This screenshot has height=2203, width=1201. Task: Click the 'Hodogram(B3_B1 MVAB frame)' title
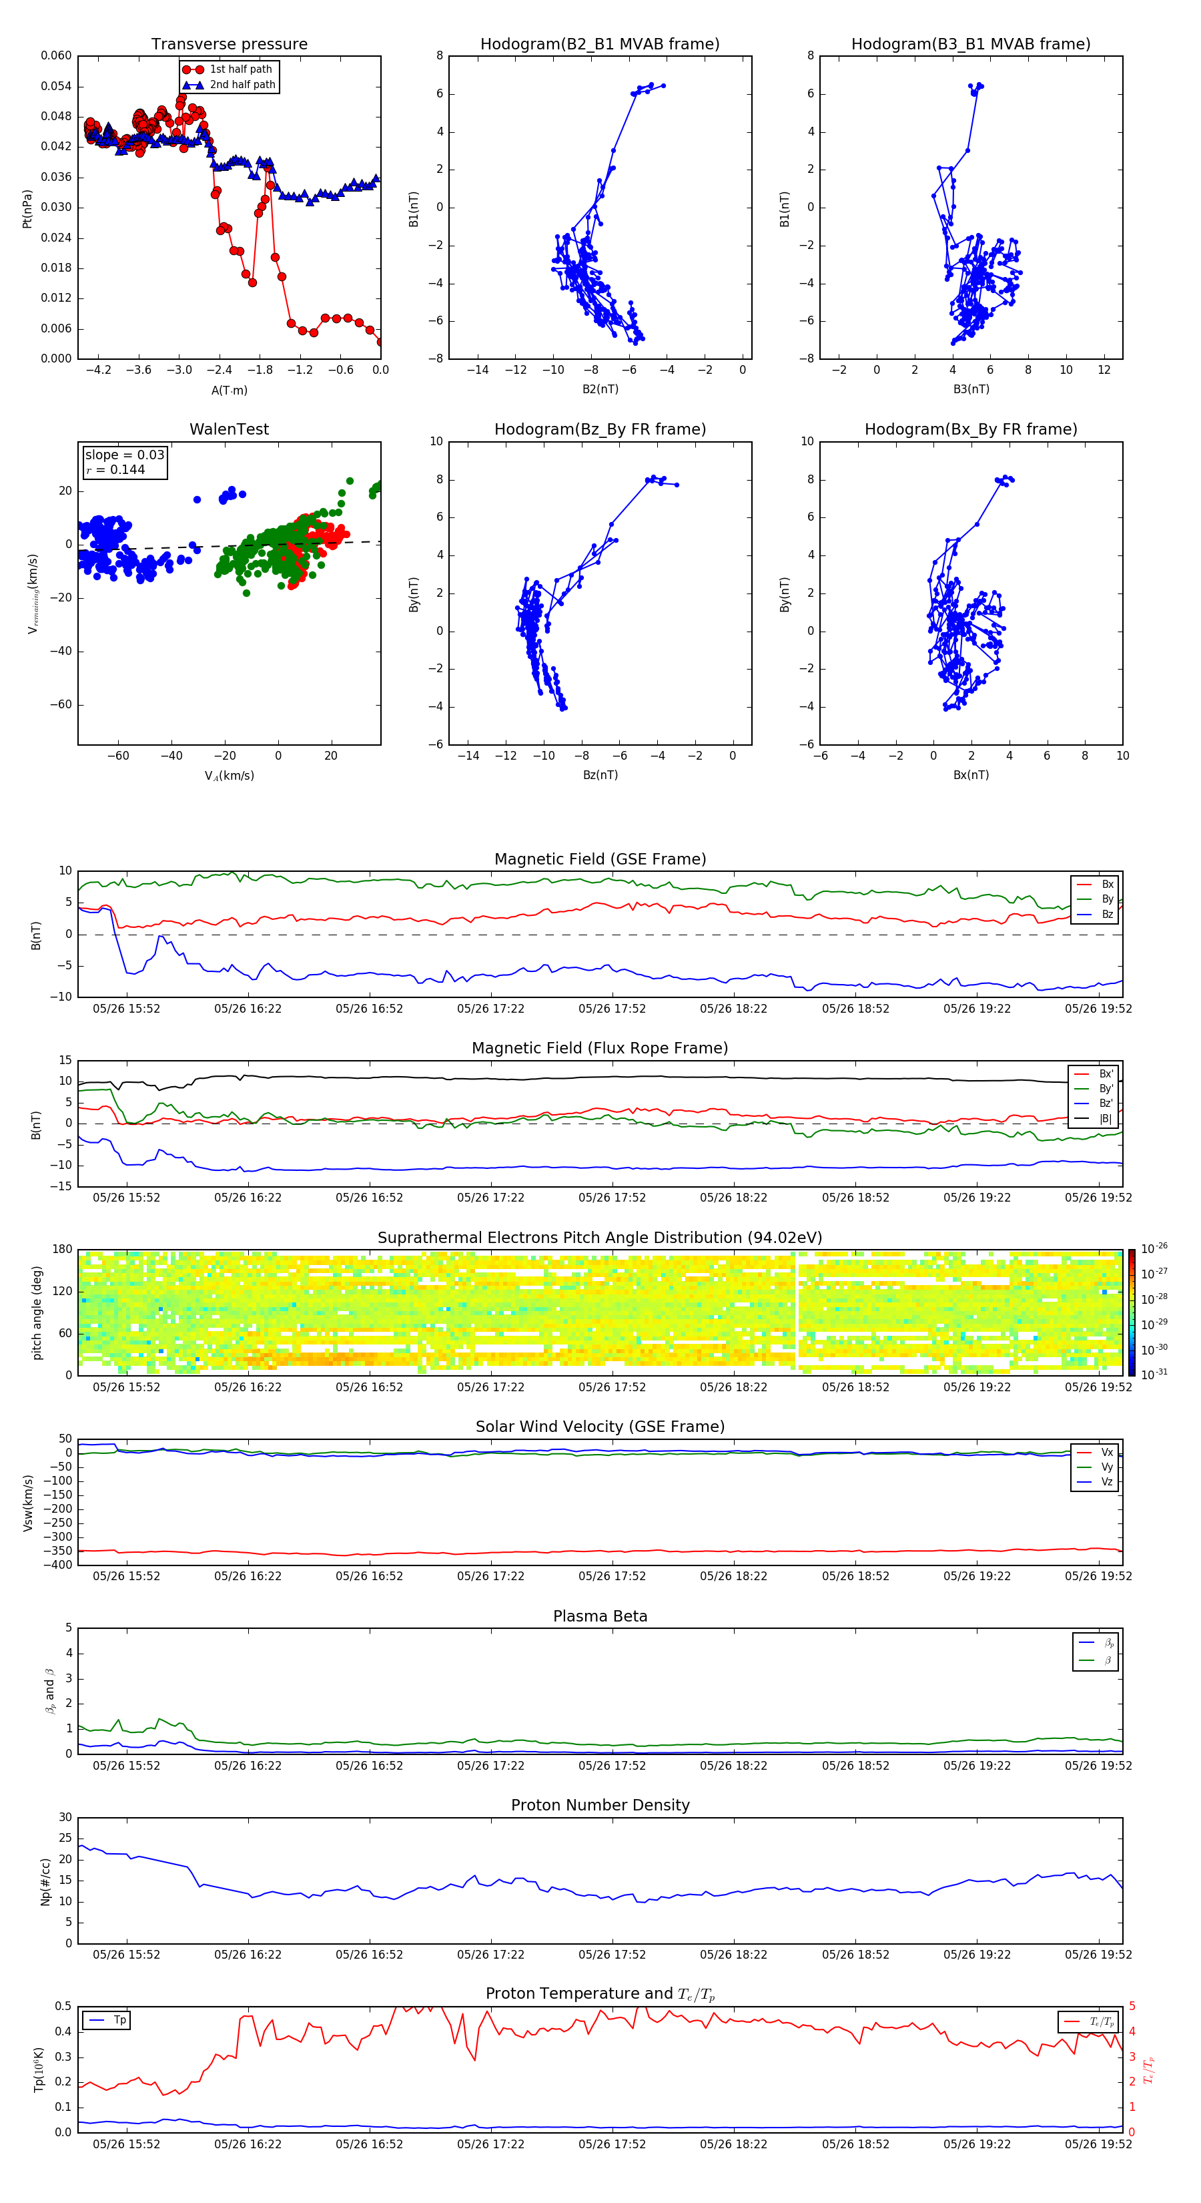click(x=971, y=45)
